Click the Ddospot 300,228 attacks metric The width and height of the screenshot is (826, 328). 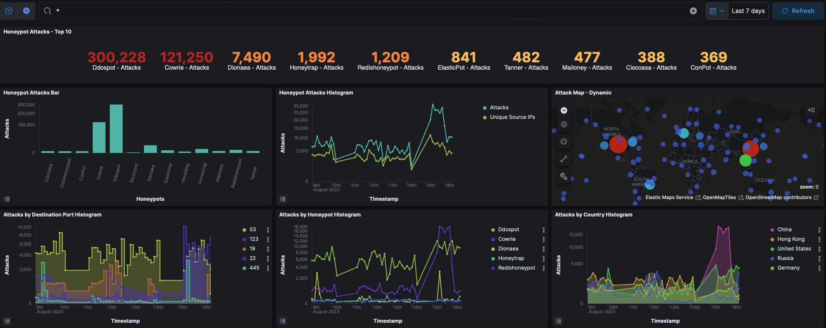[x=117, y=61]
